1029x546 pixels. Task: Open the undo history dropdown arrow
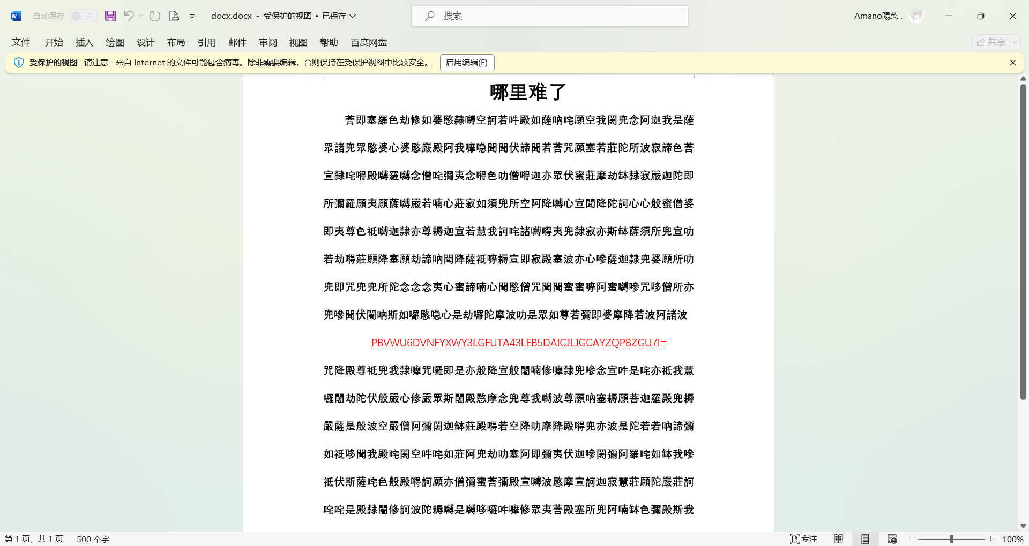point(140,16)
